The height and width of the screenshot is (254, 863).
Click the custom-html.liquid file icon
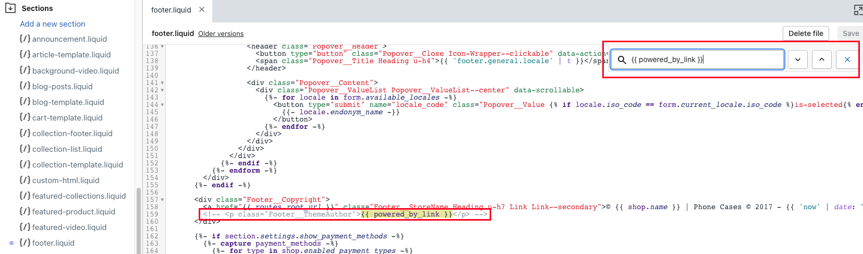pos(25,180)
